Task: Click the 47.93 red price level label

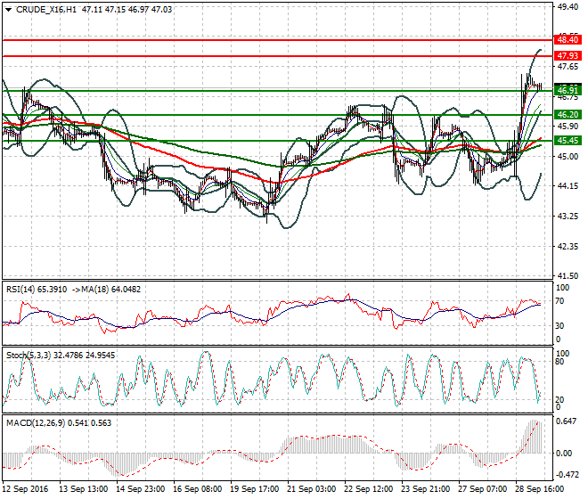Action: [568, 56]
